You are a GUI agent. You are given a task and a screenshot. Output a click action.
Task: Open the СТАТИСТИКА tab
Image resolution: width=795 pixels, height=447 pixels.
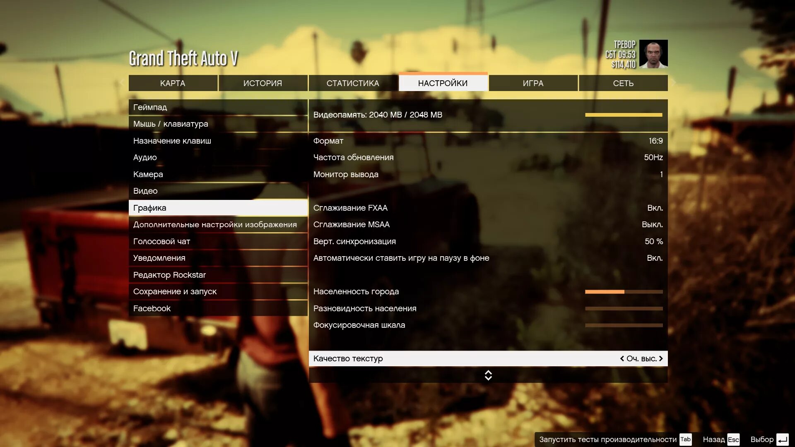353,83
